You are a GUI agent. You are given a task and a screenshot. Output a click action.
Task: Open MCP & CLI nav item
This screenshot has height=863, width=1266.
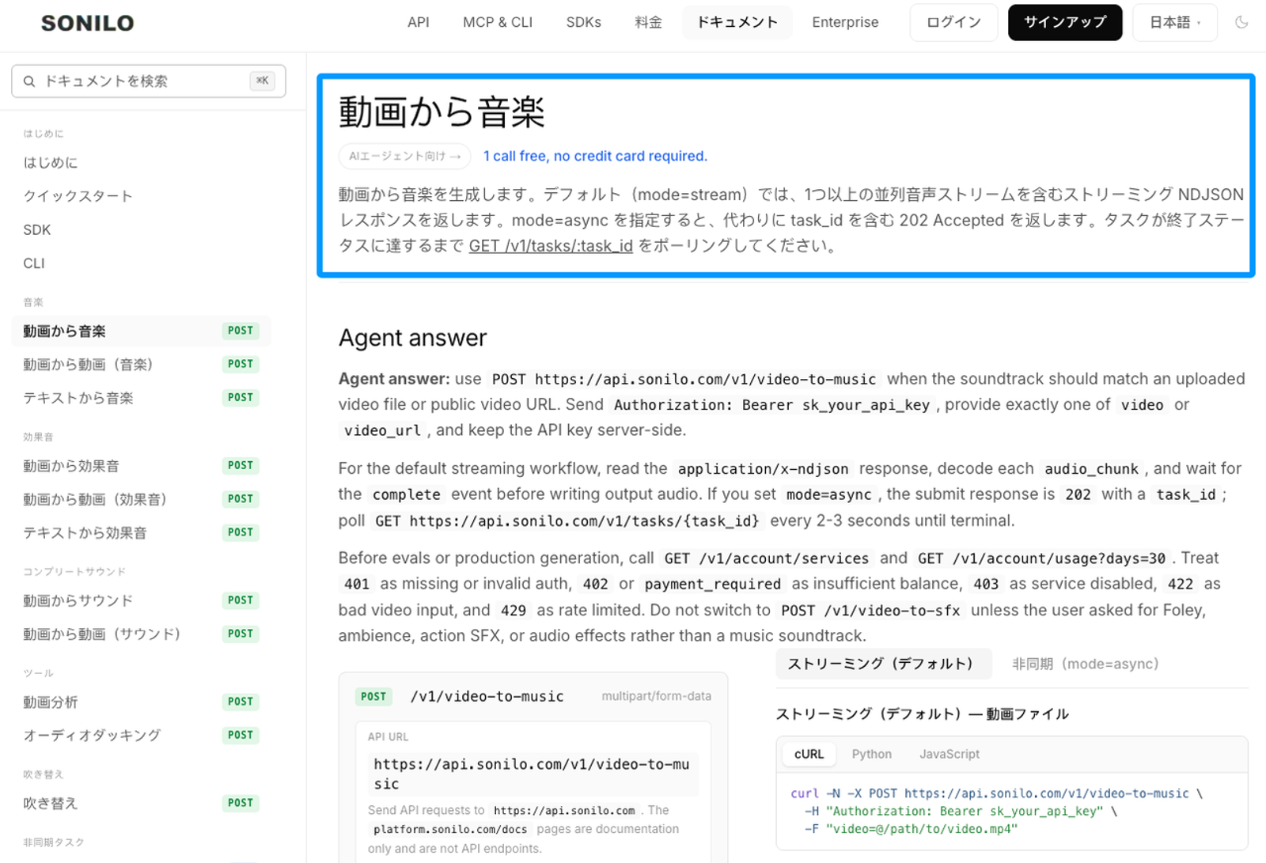pyautogui.click(x=498, y=22)
